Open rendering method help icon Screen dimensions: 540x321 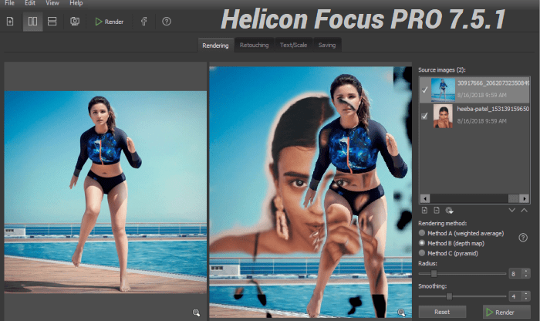(523, 238)
